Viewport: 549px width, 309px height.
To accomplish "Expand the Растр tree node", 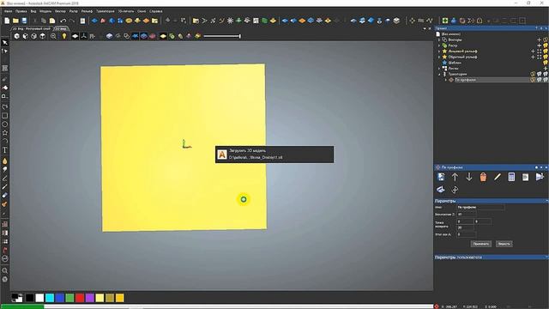I will [439, 45].
